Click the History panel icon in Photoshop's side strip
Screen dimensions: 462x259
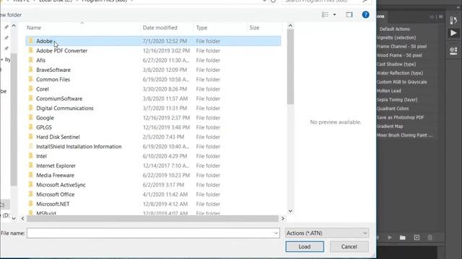tap(453, 20)
